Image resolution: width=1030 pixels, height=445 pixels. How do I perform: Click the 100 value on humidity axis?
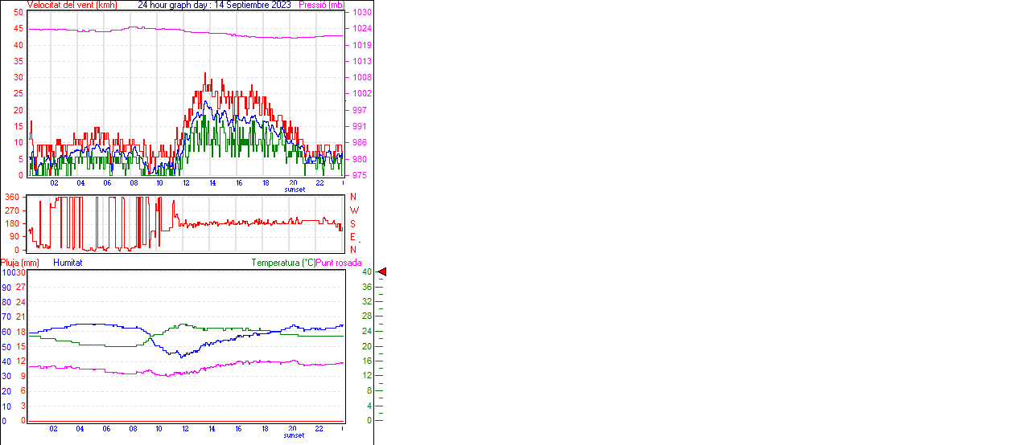click(7, 272)
